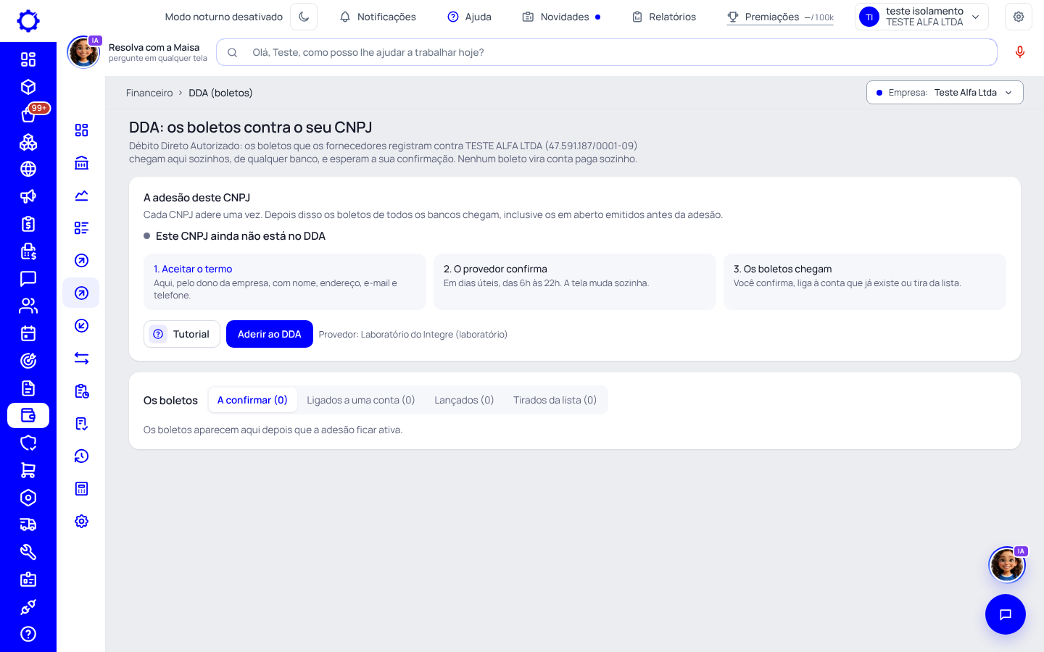1044x652 pixels.
Task: Click Provedor: Laboratório do Integre text
Action: (x=413, y=335)
